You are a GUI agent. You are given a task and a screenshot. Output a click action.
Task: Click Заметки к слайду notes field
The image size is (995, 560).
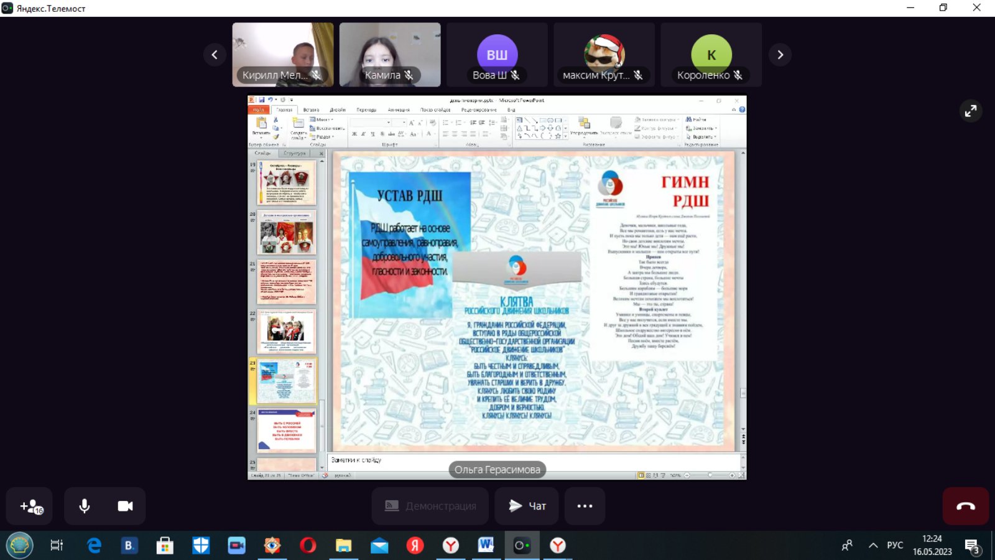tap(534, 460)
